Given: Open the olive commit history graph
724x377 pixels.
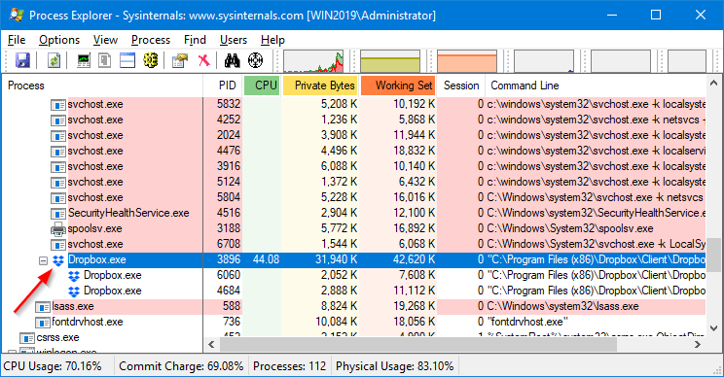Looking at the screenshot, I should click(x=390, y=61).
